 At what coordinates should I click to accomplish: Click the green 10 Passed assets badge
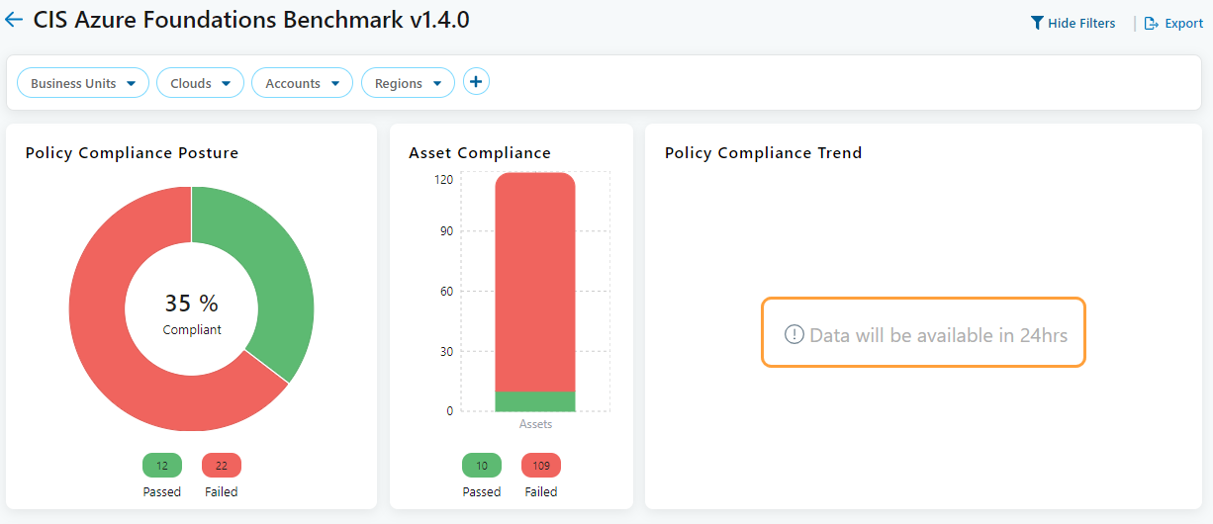click(482, 466)
